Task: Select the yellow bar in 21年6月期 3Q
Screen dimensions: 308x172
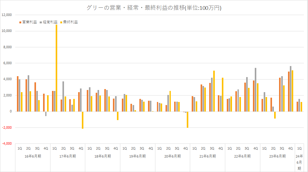Action: tap(214, 91)
